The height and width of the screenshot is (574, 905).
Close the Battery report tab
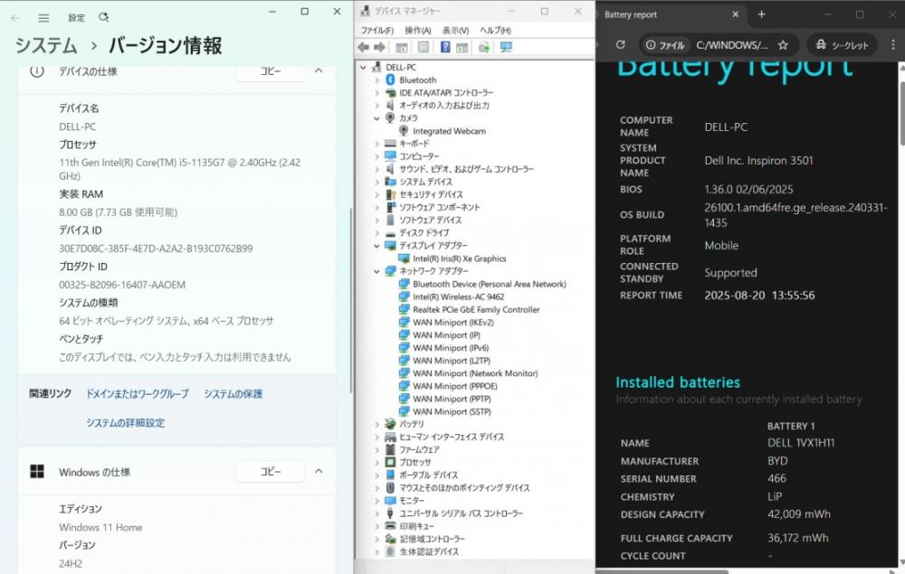(x=735, y=14)
